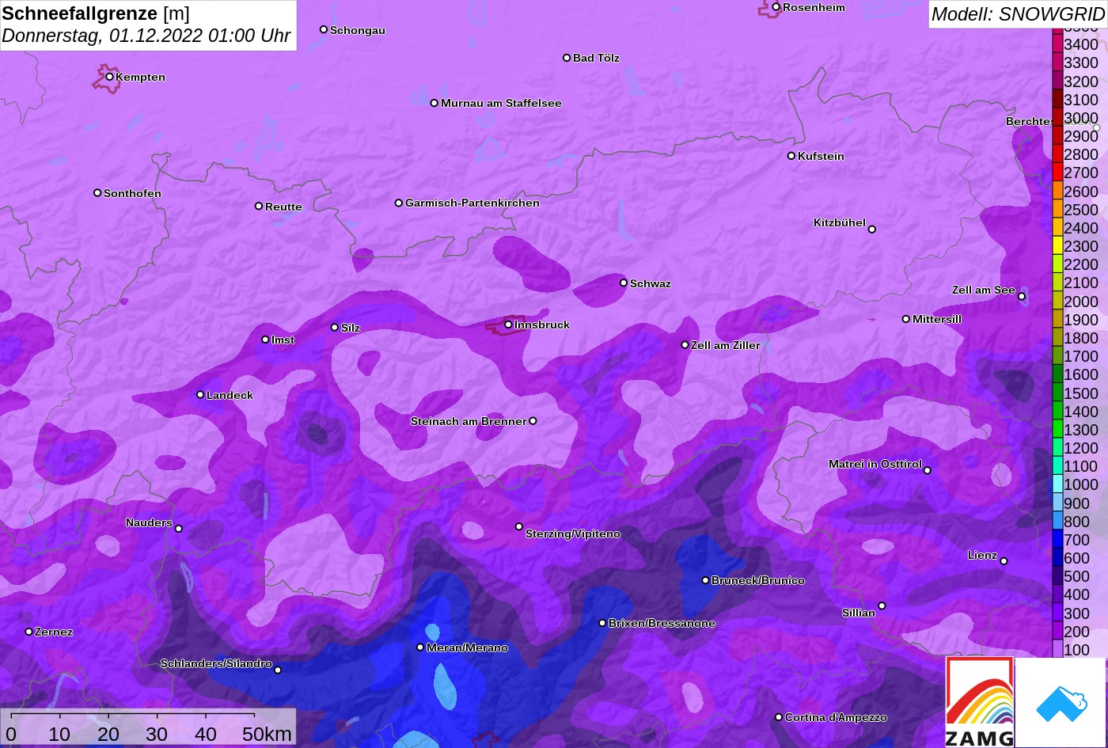Click the Bruneck/Brunico marker dot
This screenshot has height=748, width=1108.
pos(706,580)
